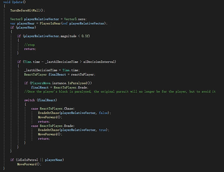Click the PlayersMove.instance.IsParalysed() condition
224x172 pixels.
pos(58,83)
